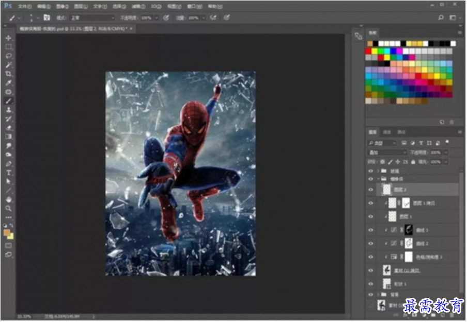This screenshot has width=467, height=322.
Task: Toggle layer filtering on/off switch
Action: [x=447, y=142]
